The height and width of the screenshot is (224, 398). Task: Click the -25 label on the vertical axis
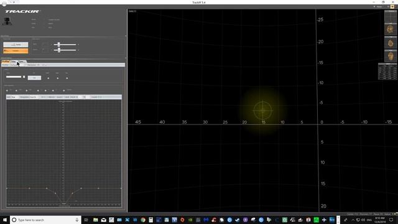[x=320, y=19]
